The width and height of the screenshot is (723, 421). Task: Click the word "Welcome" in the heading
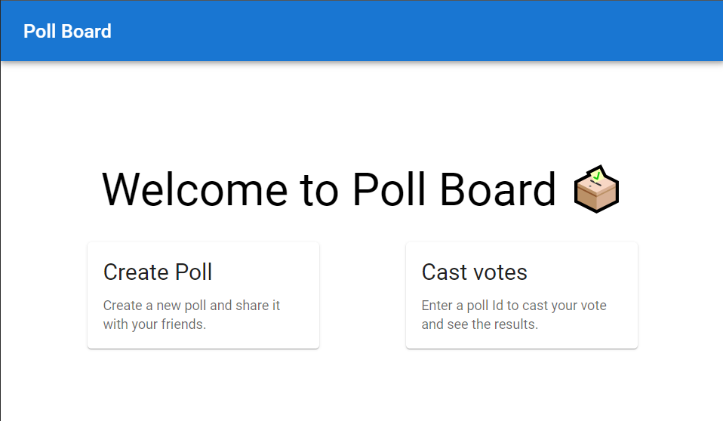click(x=195, y=189)
